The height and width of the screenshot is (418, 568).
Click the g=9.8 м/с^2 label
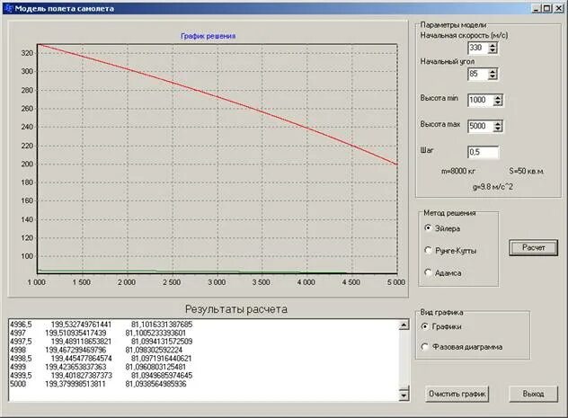[493, 187]
